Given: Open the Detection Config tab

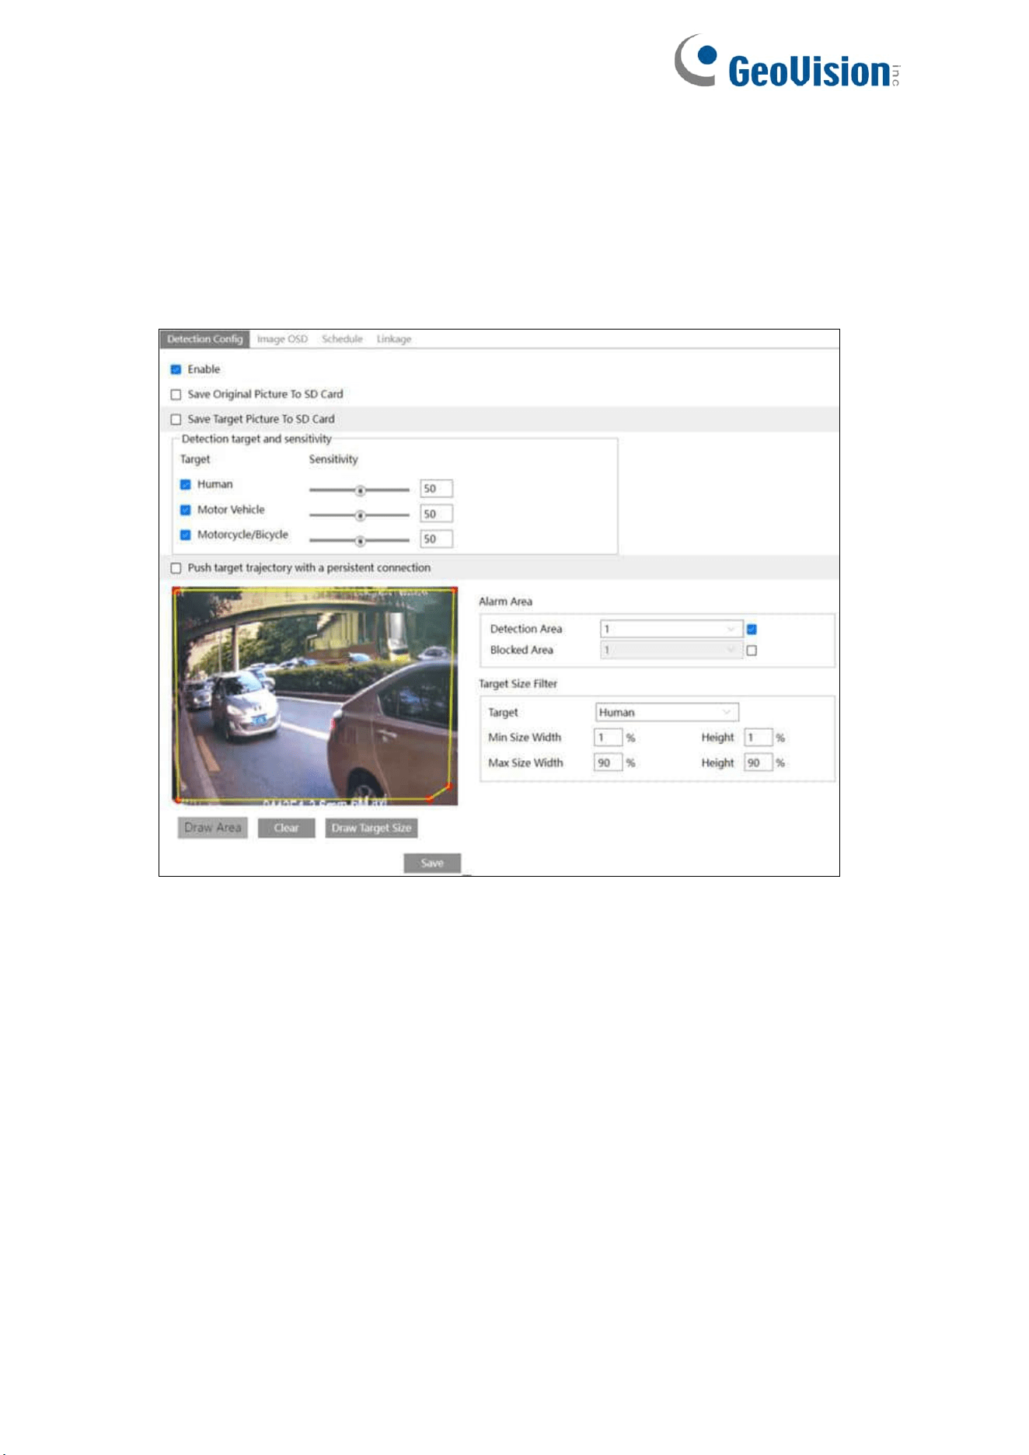Looking at the screenshot, I should pos(204,339).
